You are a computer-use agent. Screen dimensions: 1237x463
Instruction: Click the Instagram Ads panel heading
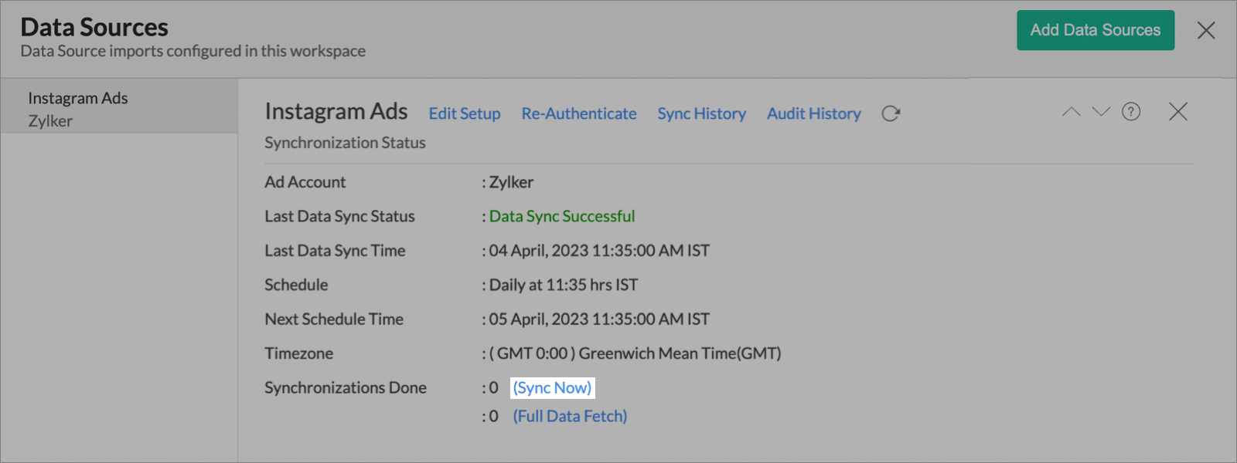(x=336, y=111)
